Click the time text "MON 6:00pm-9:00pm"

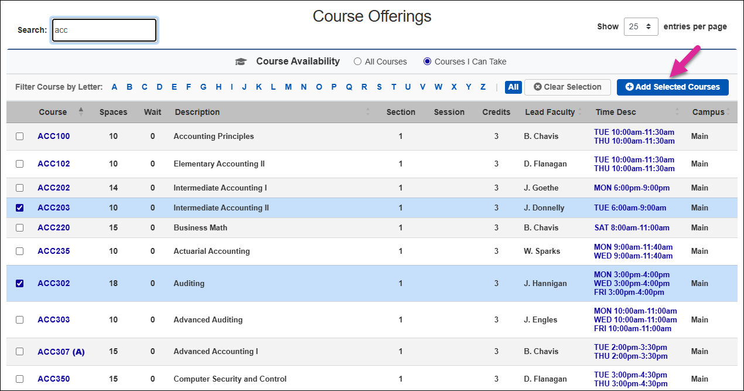[x=632, y=188]
